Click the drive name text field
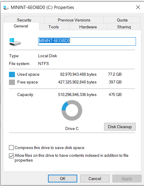 (87, 41)
